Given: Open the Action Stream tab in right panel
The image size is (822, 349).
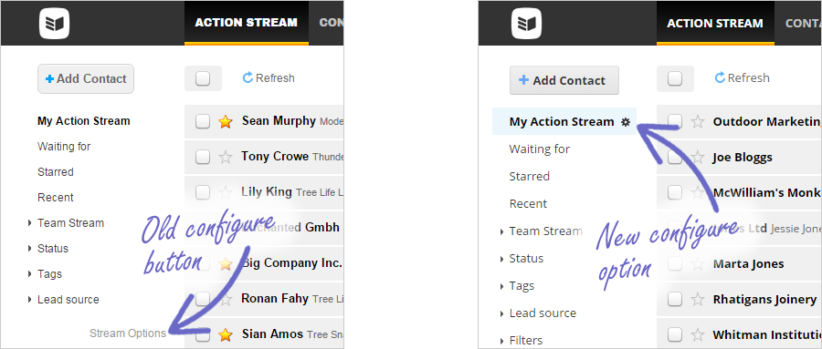Looking at the screenshot, I should point(715,23).
